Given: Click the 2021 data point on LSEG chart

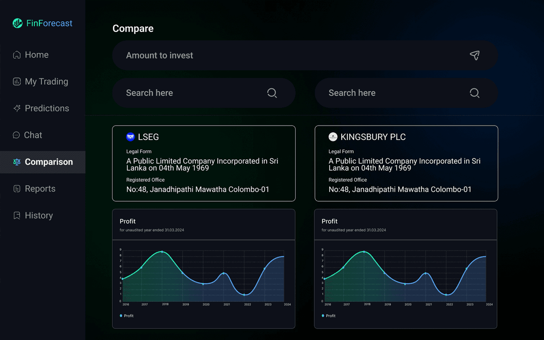Looking at the screenshot, I should 224,273.
